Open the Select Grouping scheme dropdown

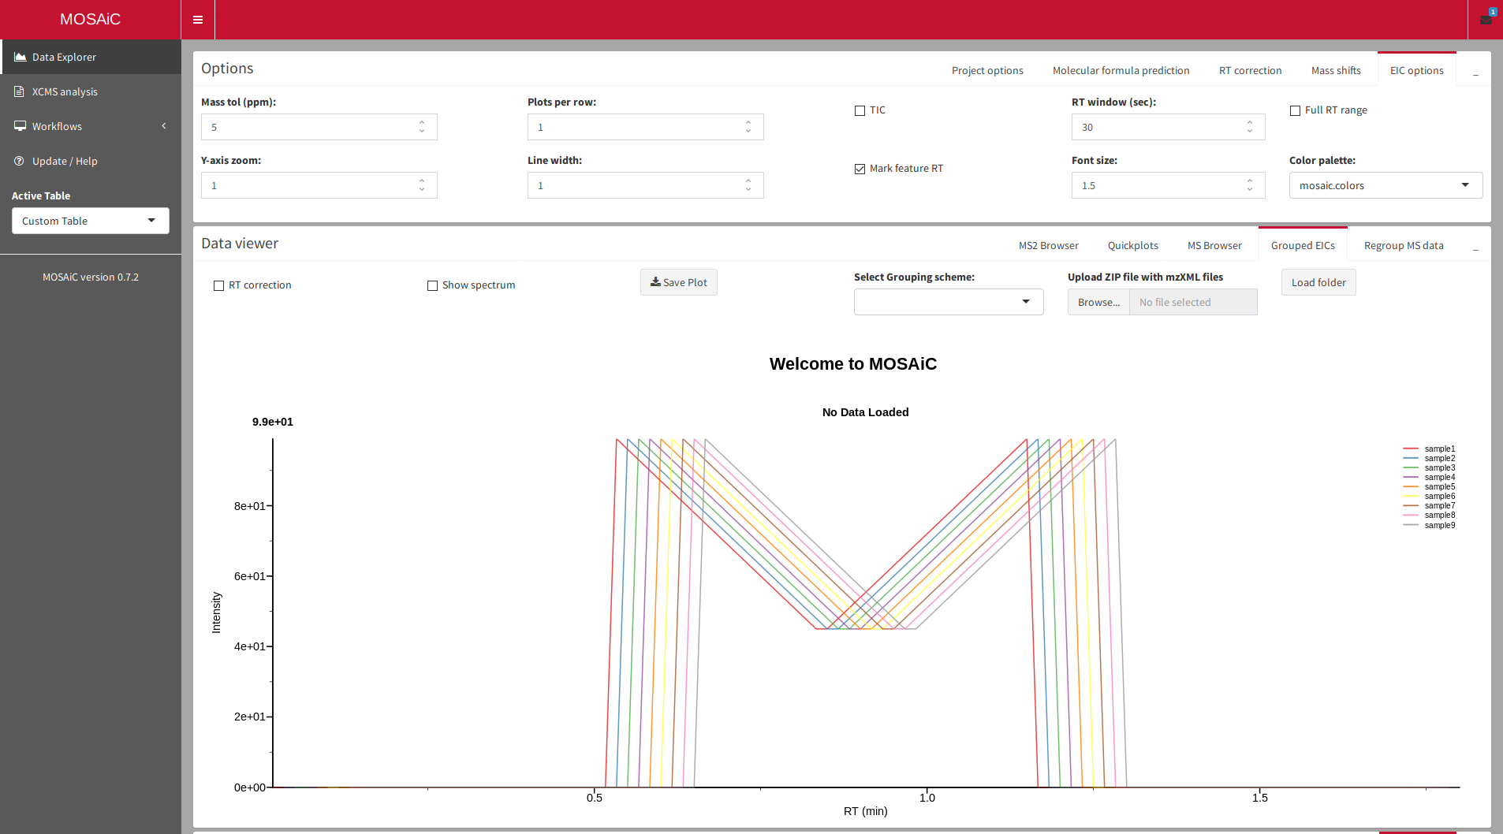948,302
